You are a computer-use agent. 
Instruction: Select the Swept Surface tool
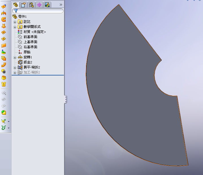[4, 19]
